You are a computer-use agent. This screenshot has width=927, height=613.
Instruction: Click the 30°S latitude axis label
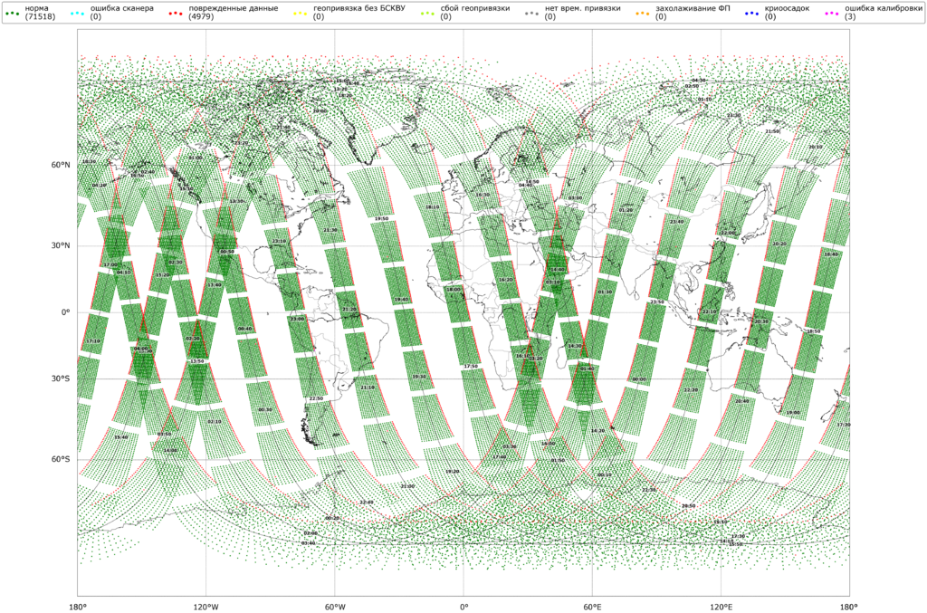(x=62, y=379)
